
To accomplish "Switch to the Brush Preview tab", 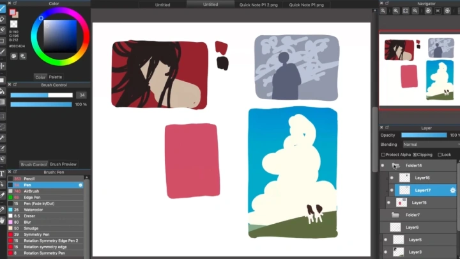I will [63, 164].
